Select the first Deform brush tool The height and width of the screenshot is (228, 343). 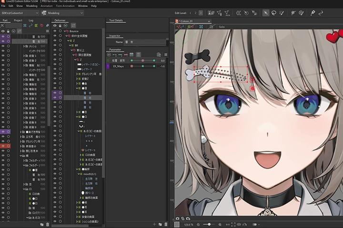[293, 13]
